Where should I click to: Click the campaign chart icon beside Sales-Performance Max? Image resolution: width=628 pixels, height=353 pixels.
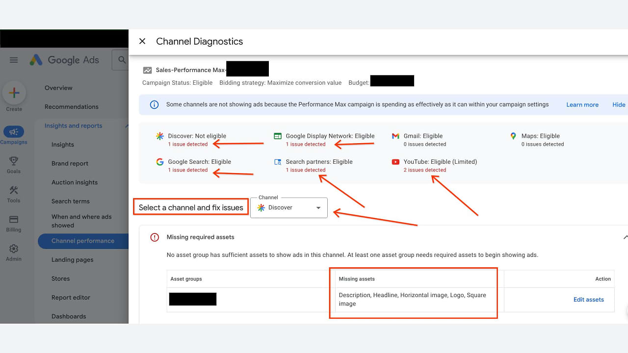pyautogui.click(x=147, y=70)
